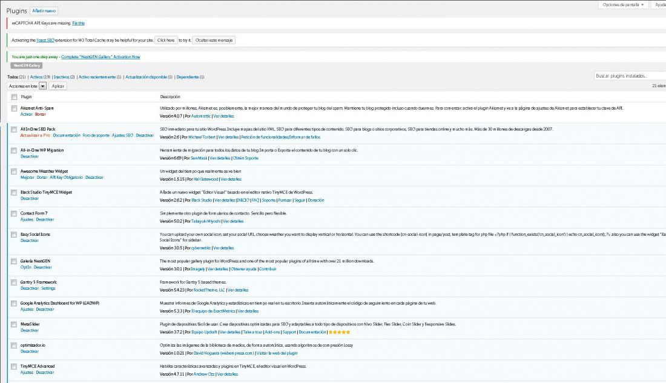Image resolution: width=666 pixels, height=383 pixels.
Task: Show the Todos (21) plugin filter
Action: pos(16,78)
